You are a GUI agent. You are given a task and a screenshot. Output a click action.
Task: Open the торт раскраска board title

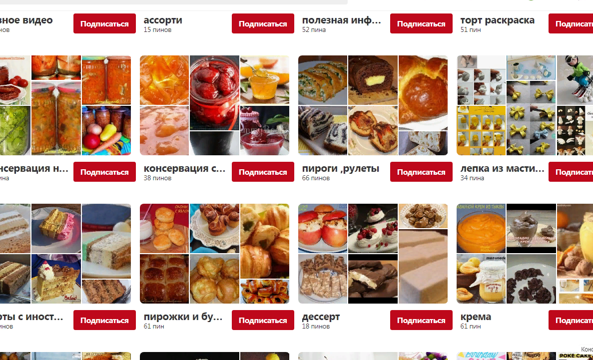(x=497, y=20)
